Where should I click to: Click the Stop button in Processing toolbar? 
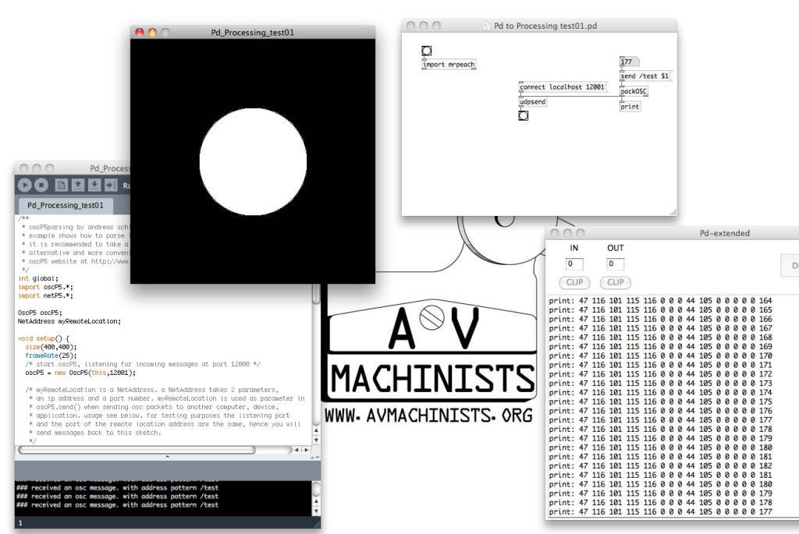tap(41, 185)
